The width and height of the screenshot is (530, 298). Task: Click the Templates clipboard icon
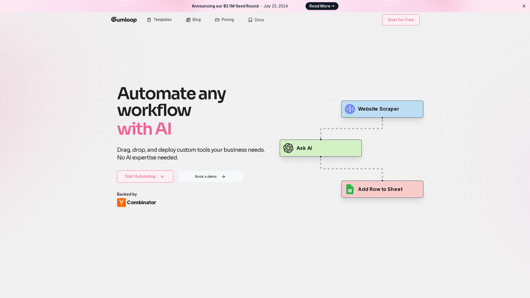(x=149, y=20)
